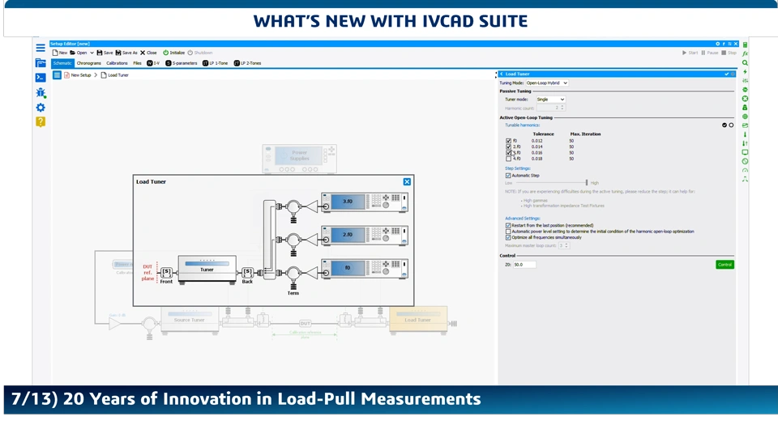Image resolution: width=778 pixels, height=421 pixels.
Task: Click the green calculator icon at top right
Action: pyautogui.click(x=745, y=45)
